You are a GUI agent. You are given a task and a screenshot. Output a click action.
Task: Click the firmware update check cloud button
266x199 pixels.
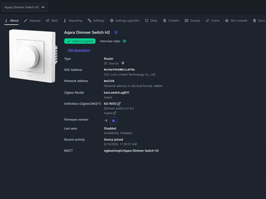tap(114, 120)
